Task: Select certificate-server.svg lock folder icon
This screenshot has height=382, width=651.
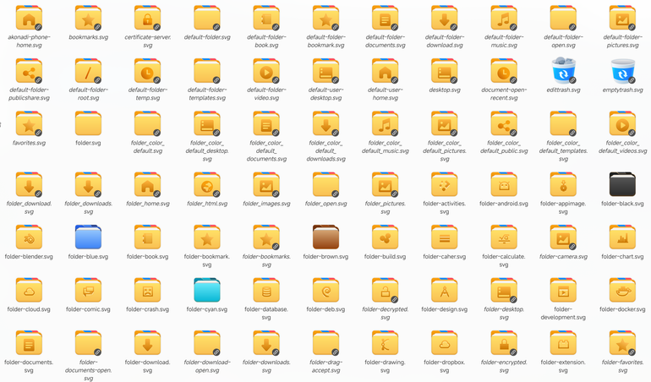Action: (147, 19)
